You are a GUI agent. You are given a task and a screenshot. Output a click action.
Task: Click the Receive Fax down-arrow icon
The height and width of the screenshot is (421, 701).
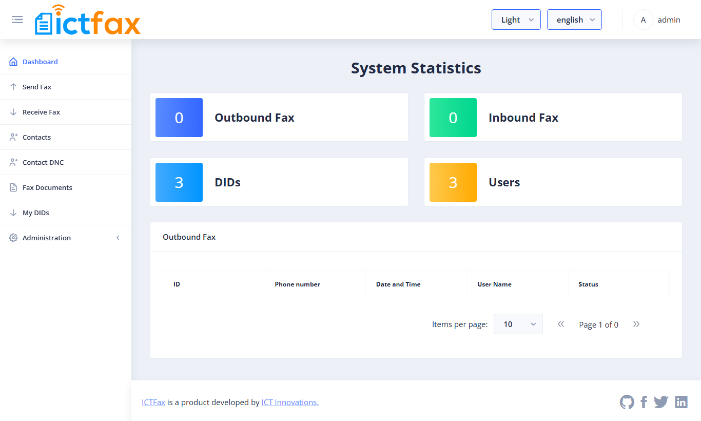click(x=13, y=112)
